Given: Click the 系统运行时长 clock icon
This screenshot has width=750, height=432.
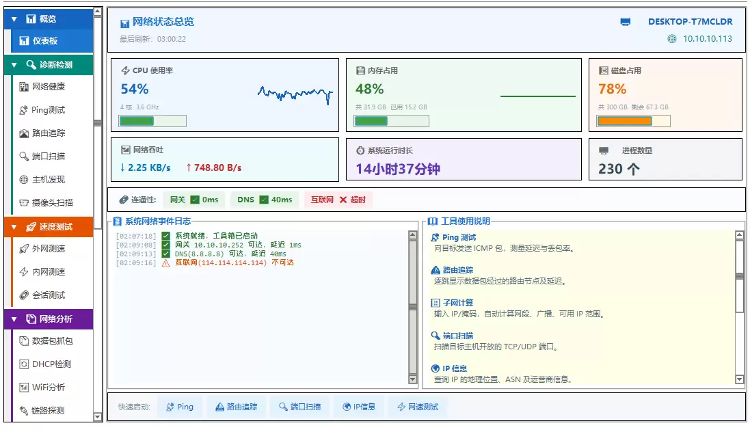Looking at the screenshot, I should (x=361, y=150).
